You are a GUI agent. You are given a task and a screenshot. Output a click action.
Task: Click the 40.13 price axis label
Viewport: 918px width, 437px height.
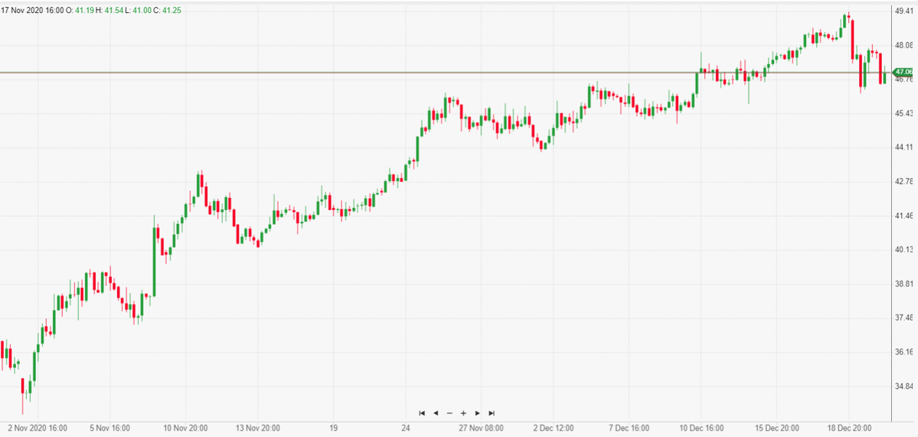point(903,250)
